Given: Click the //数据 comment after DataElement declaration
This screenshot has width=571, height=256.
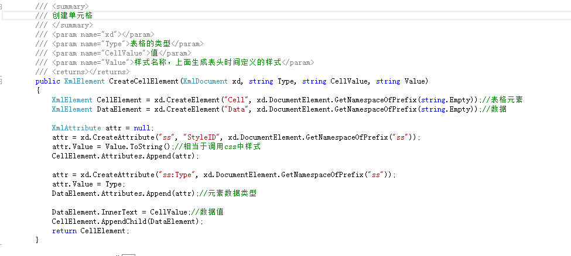Looking at the screenshot, I should 494,109.
